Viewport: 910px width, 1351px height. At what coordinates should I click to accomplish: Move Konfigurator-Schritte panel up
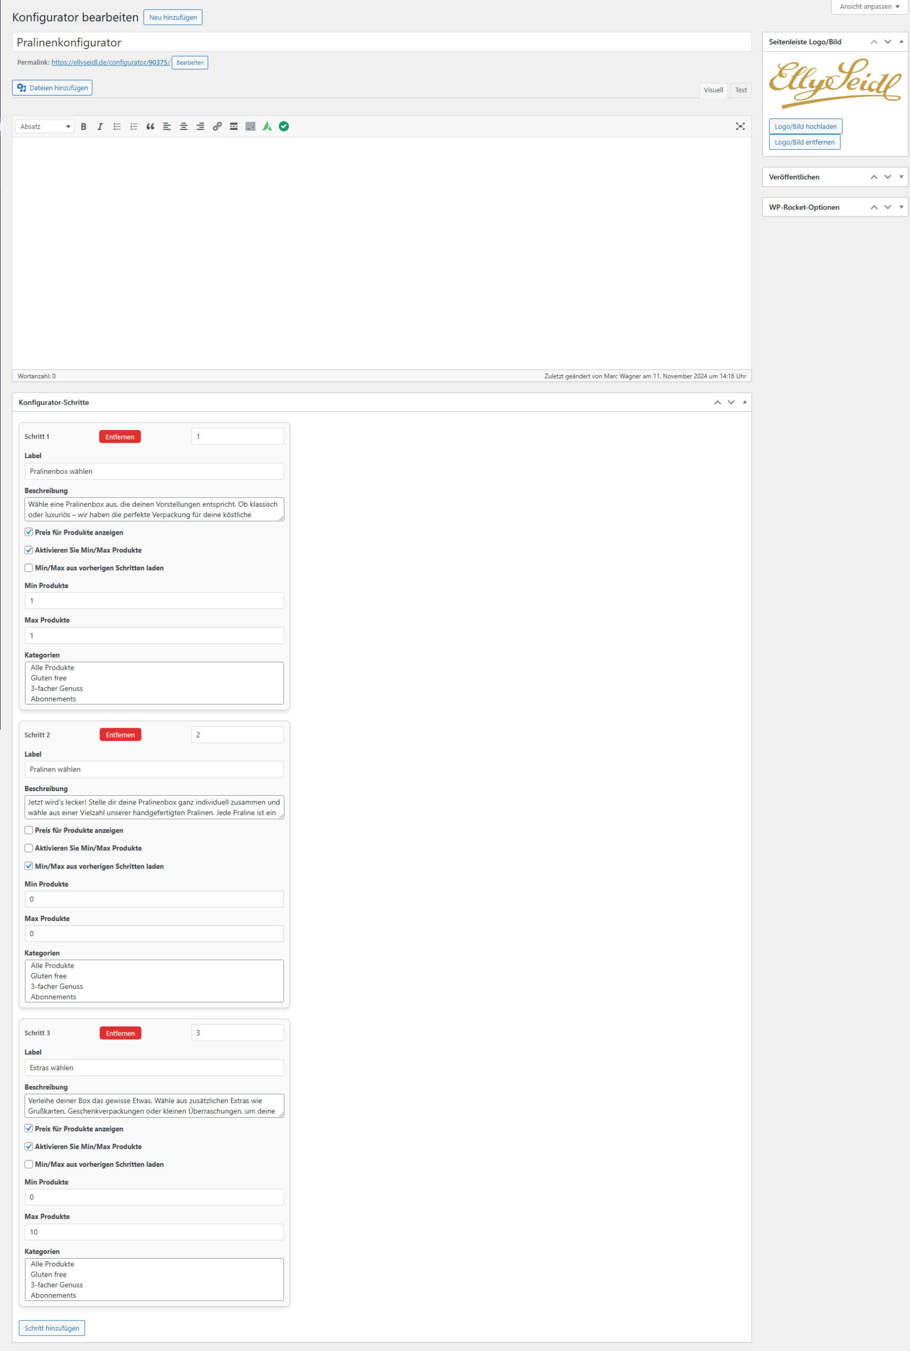(x=718, y=403)
